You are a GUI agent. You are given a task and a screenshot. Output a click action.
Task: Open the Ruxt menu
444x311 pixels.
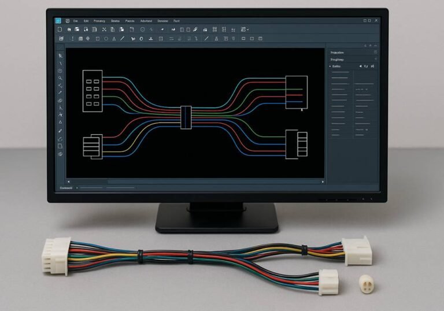pyautogui.click(x=176, y=21)
